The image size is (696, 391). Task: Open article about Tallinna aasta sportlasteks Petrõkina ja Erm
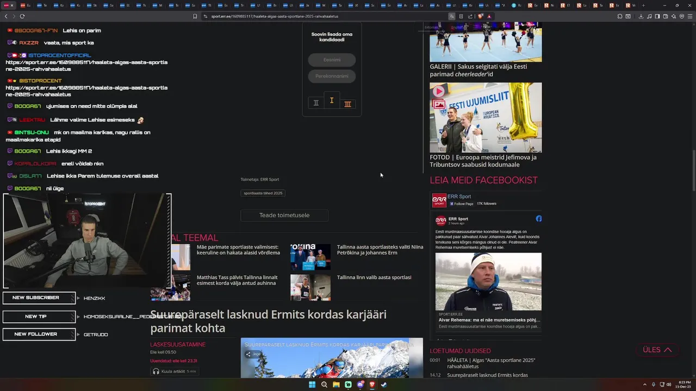pyautogui.click(x=380, y=250)
